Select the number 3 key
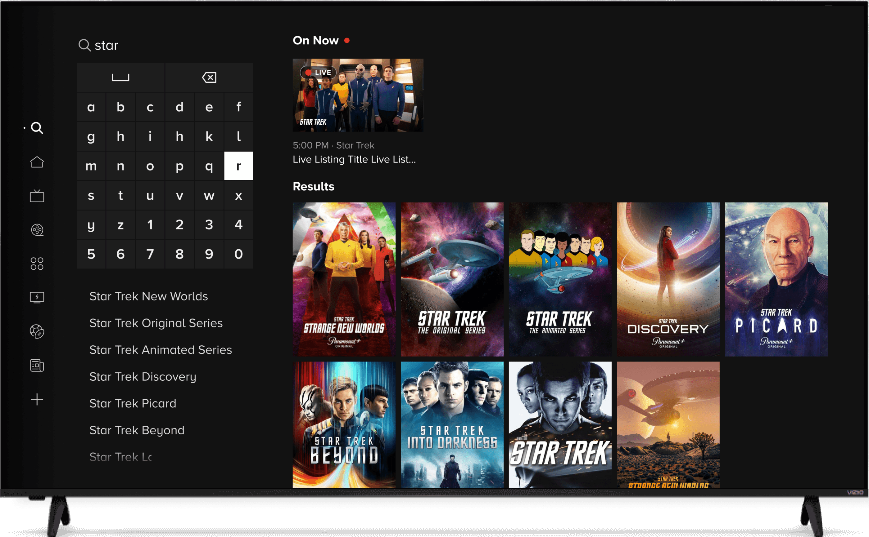The width and height of the screenshot is (869, 537). point(209,225)
